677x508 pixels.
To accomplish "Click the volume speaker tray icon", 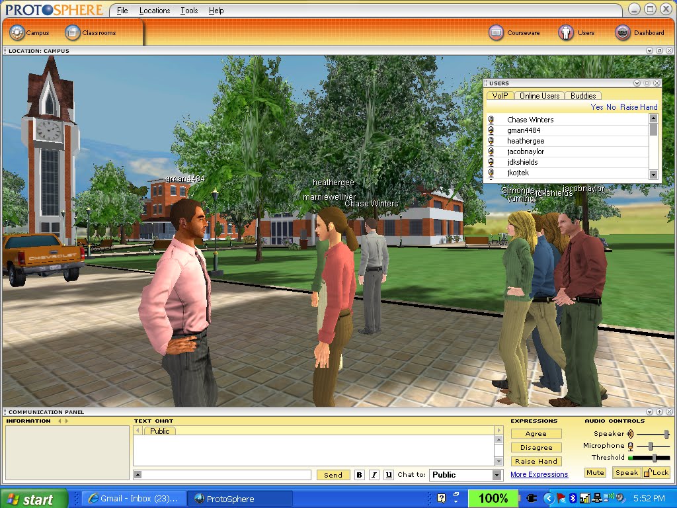I will coord(620,498).
